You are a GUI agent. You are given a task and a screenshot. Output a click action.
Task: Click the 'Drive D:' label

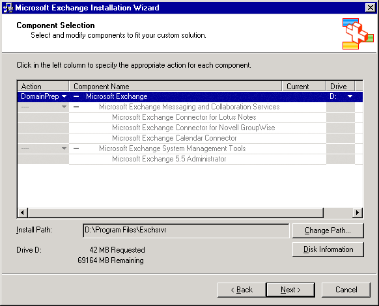point(29,249)
